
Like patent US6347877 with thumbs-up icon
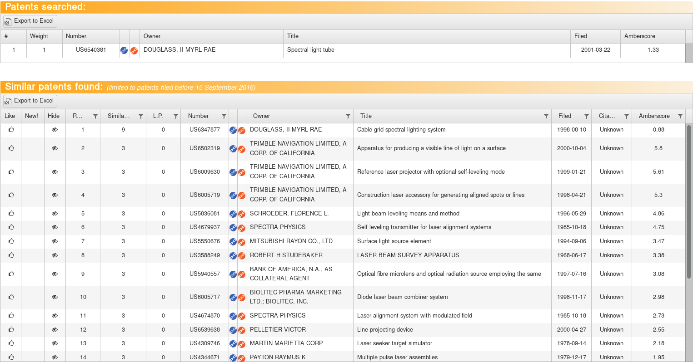(11, 129)
